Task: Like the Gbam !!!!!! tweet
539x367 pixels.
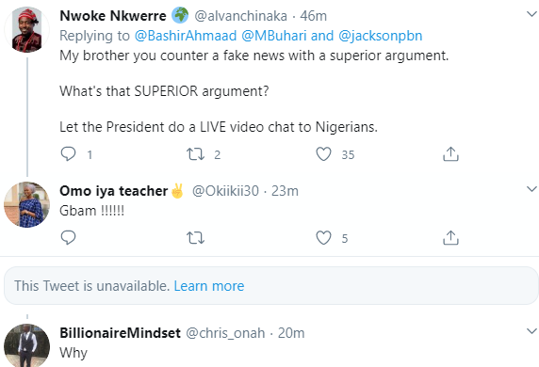Action: 323,237
